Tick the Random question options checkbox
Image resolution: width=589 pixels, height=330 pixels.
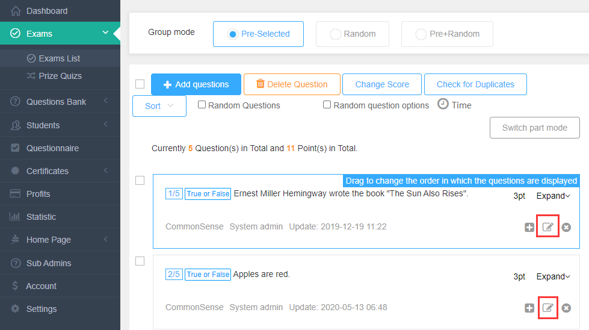[x=327, y=105]
